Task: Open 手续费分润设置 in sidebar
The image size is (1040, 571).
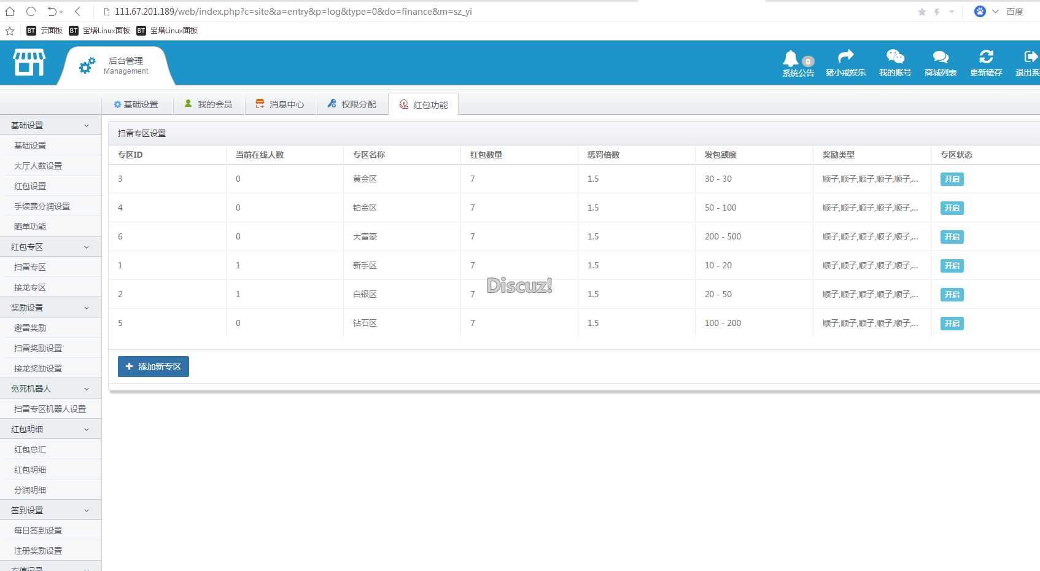Action: pos(42,206)
